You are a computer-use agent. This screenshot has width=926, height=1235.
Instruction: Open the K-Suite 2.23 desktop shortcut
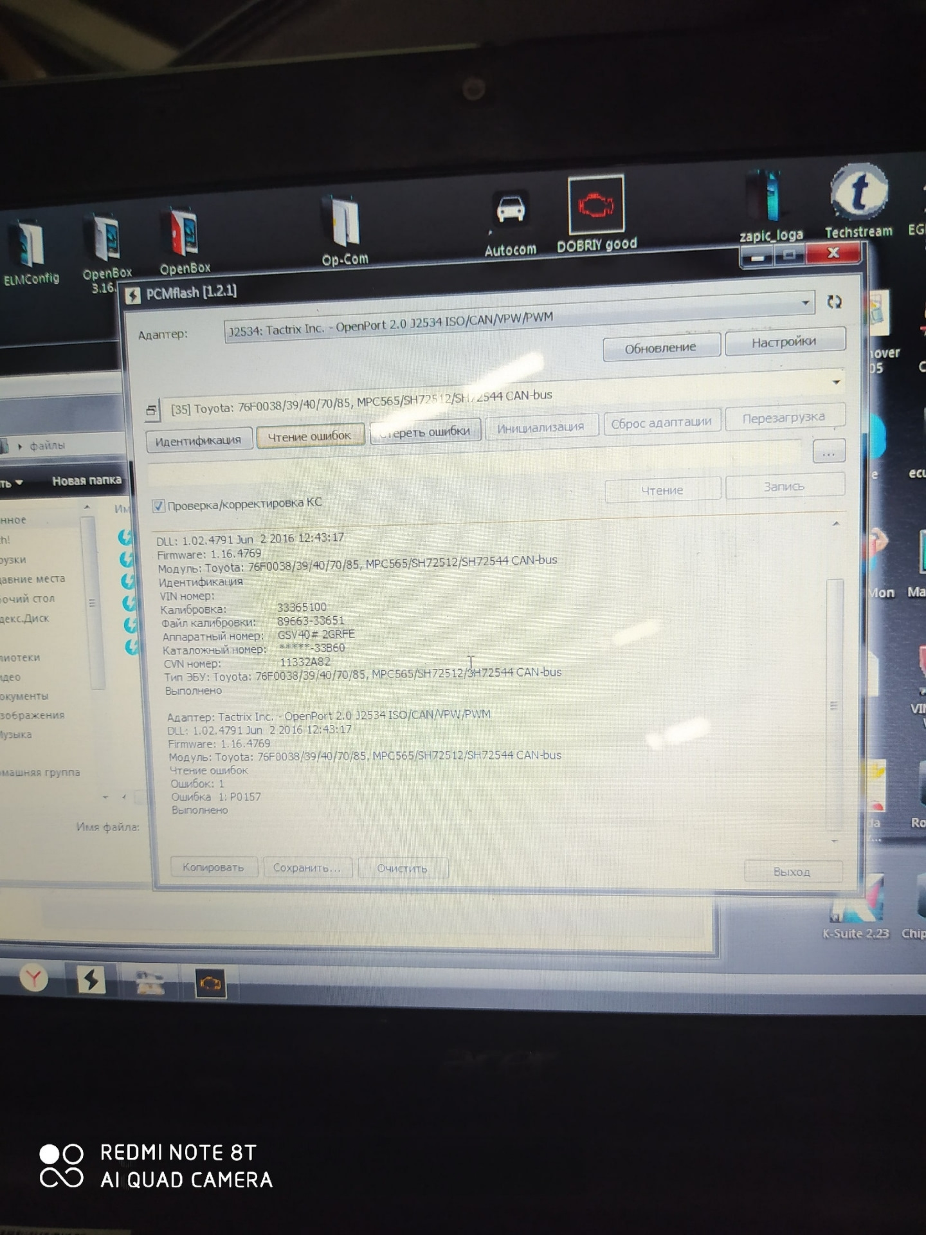[855, 908]
